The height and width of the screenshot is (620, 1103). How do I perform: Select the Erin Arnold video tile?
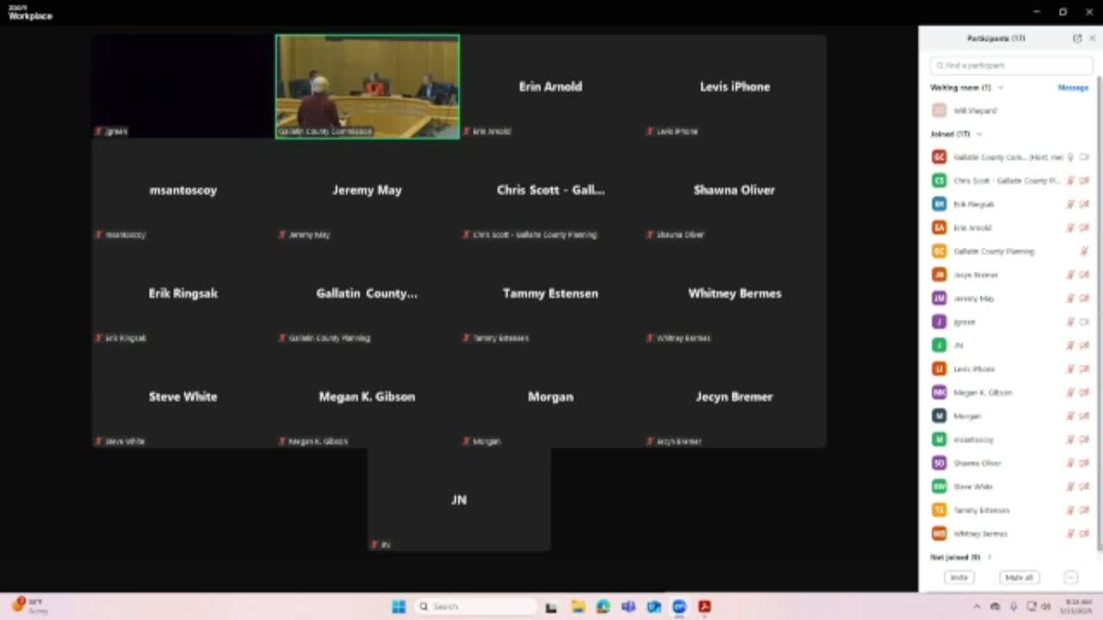[551, 86]
